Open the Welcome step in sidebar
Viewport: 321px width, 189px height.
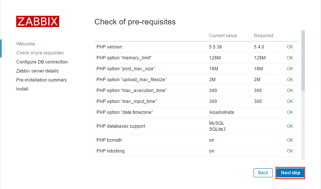pyautogui.click(x=26, y=44)
